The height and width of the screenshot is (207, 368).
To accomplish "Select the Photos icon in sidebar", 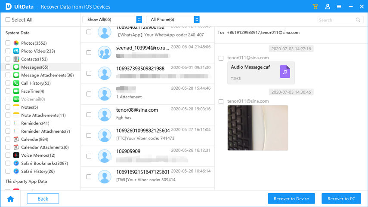I will pos(16,43).
